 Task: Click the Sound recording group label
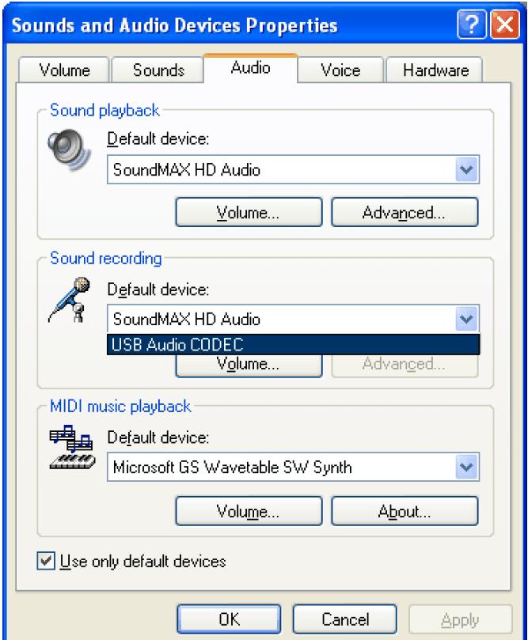pyautogui.click(x=106, y=259)
